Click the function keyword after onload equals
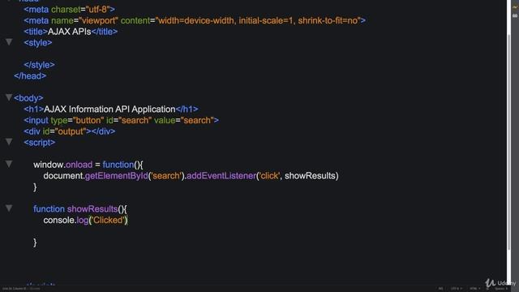The width and height of the screenshot is (519, 292). point(118,165)
